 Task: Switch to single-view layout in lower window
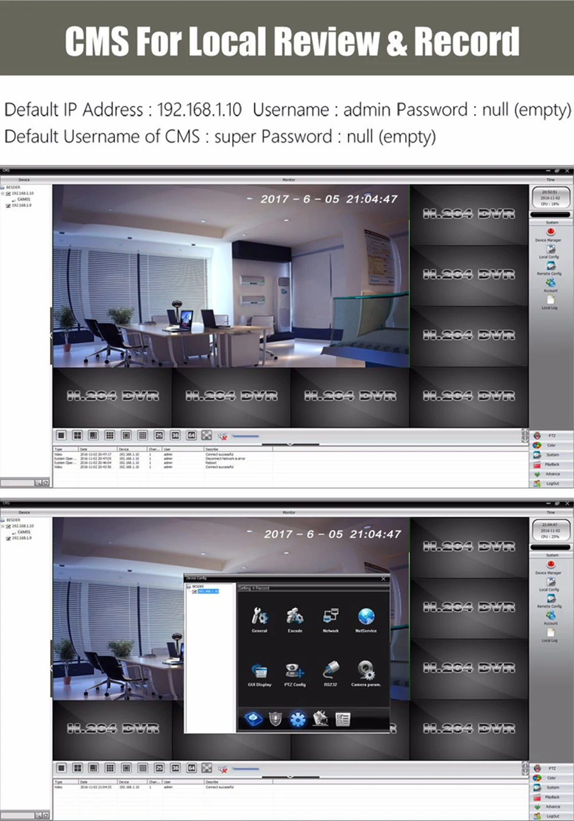[x=61, y=768]
